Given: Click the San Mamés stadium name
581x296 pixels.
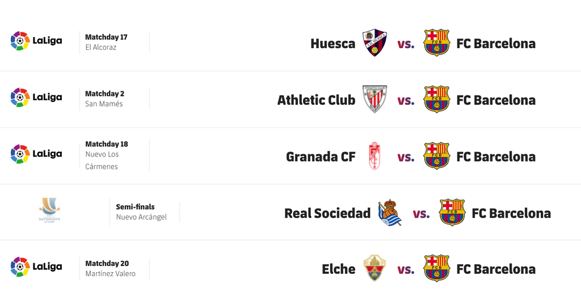Looking at the screenshot, I should click(x=104, y=104).
